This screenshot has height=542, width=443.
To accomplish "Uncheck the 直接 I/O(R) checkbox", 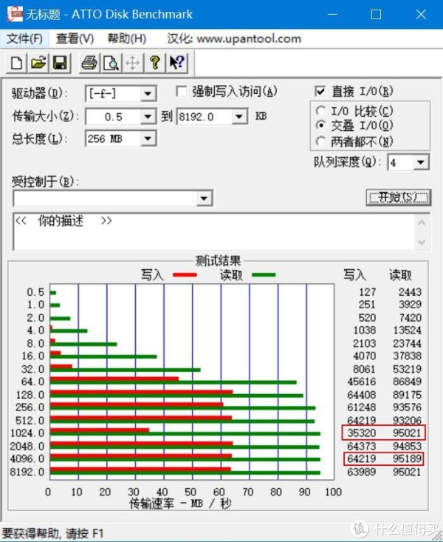I will (x=320, y=91).
